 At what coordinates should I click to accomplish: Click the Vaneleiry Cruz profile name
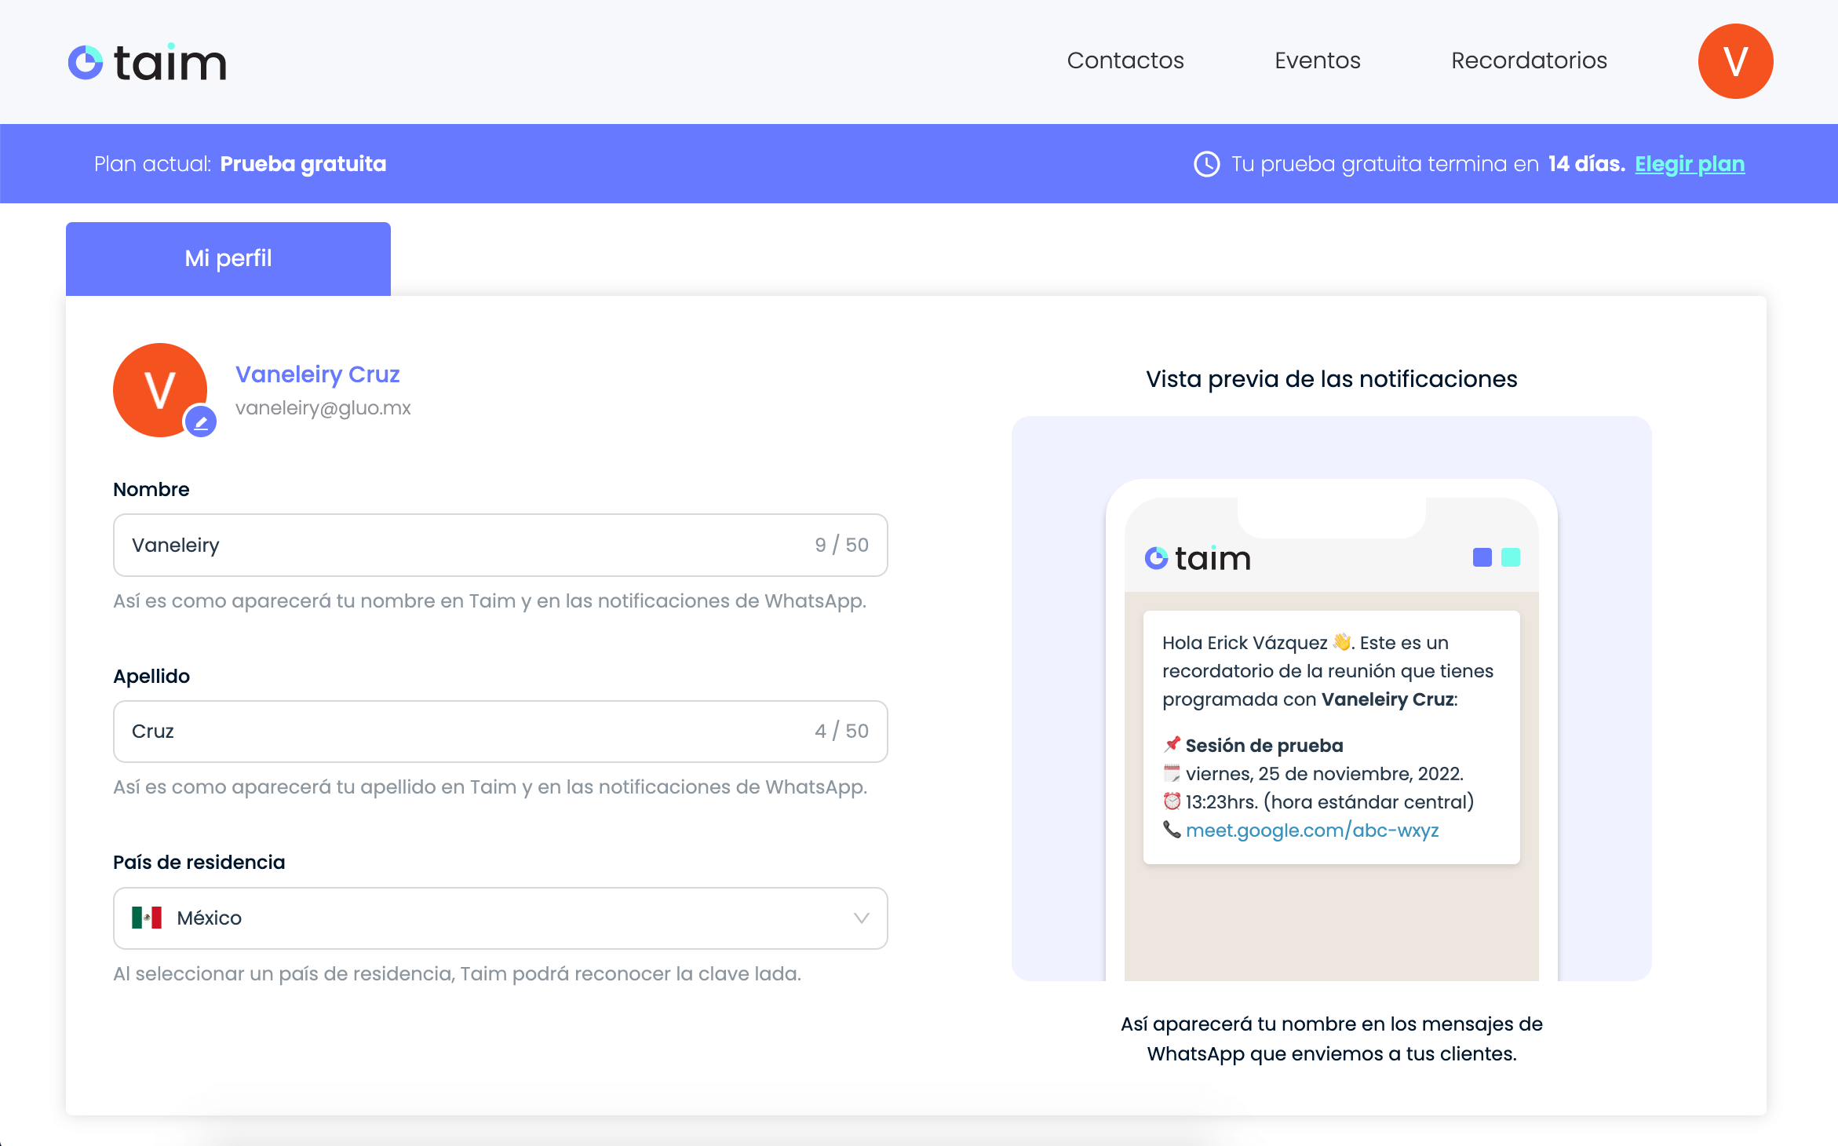(x=318, y=374)
